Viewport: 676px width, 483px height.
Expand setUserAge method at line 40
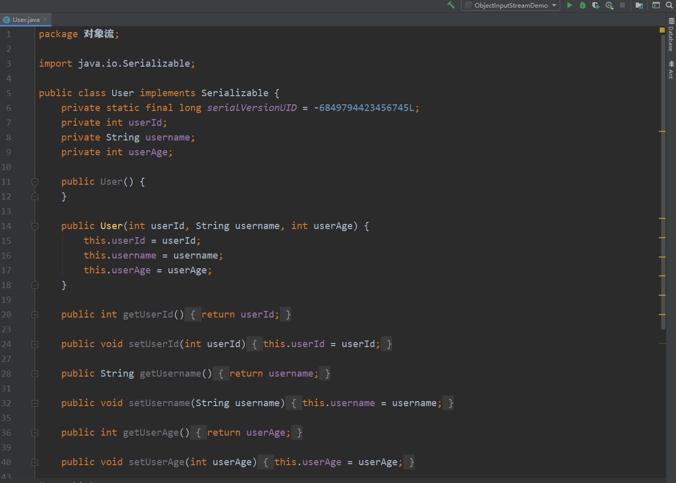(x=35, y=462)
